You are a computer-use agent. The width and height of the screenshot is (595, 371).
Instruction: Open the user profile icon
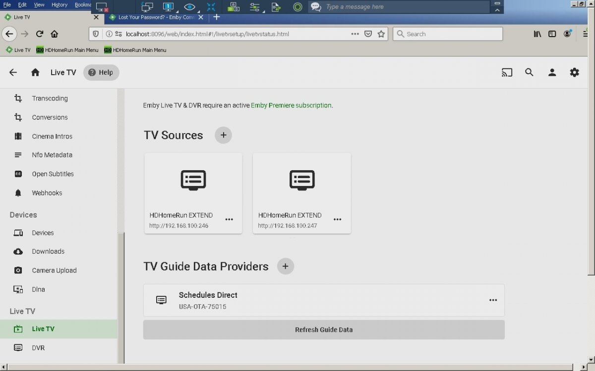point(552,72)
